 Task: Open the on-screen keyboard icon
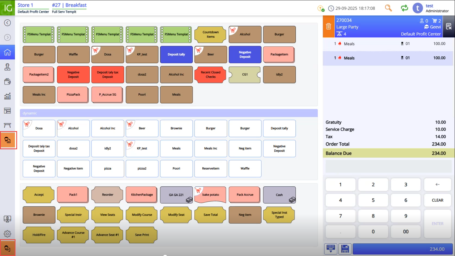tap(331, 249)
